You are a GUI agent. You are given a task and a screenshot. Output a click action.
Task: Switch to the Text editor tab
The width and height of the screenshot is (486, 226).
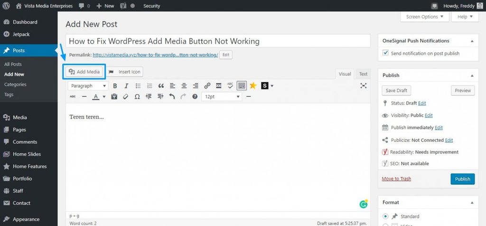click(363, 74)
